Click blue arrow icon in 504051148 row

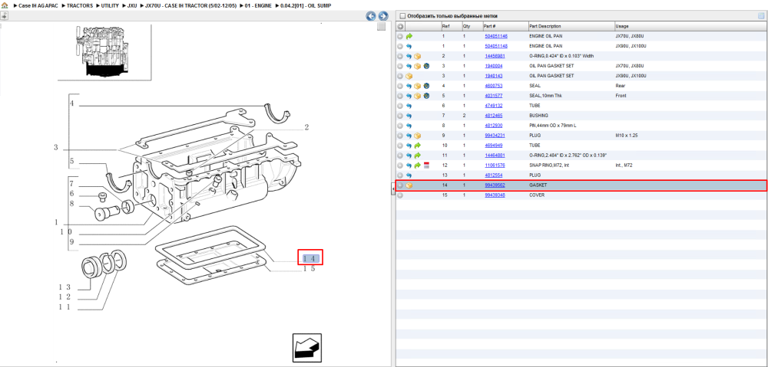point(409,46)
